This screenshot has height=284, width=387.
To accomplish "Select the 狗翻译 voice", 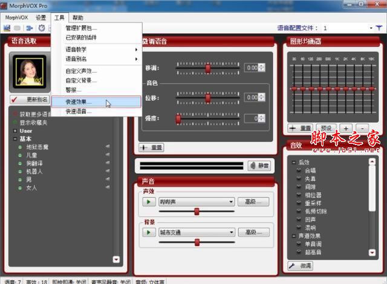I will 34,163.
